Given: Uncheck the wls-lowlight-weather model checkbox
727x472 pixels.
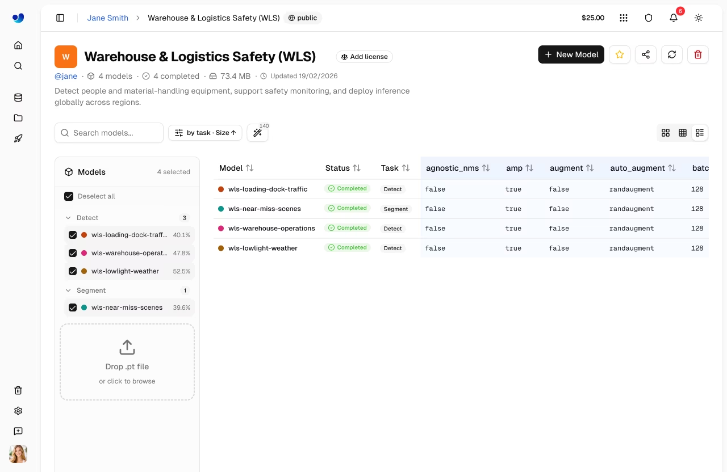Looking at the screenshot, I should tap(73, 271).
